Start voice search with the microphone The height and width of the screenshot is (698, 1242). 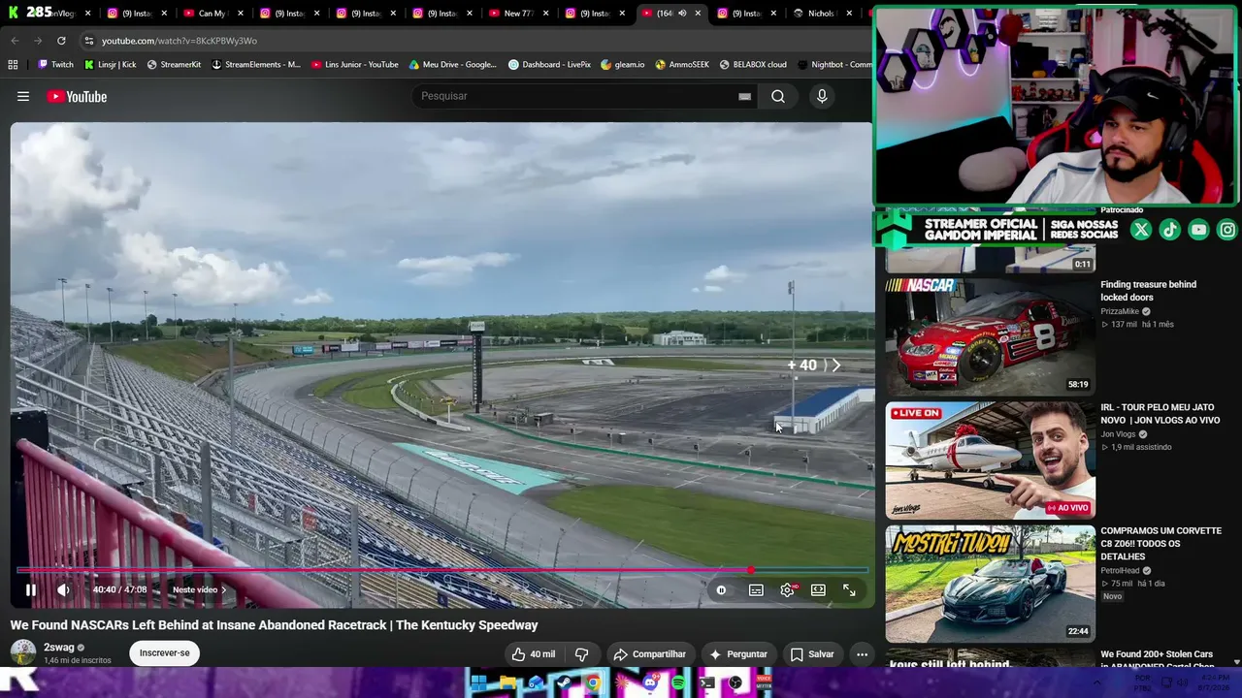click(x=822, y=96)
